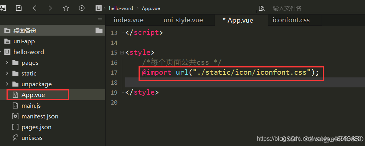This screenshot has width=365, height=146.
Task: Click the @import url statement
Action: point(230,72)
